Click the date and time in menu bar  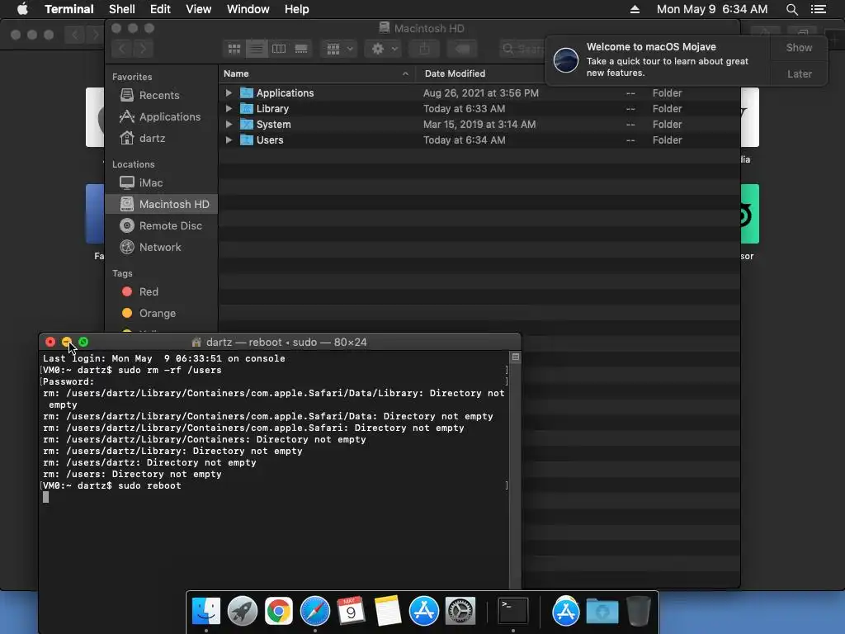coord(712,9)
